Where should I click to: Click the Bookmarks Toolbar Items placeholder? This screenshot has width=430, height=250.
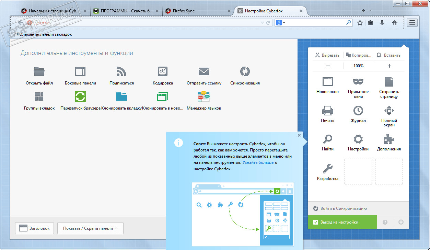[x=44, y=34]
